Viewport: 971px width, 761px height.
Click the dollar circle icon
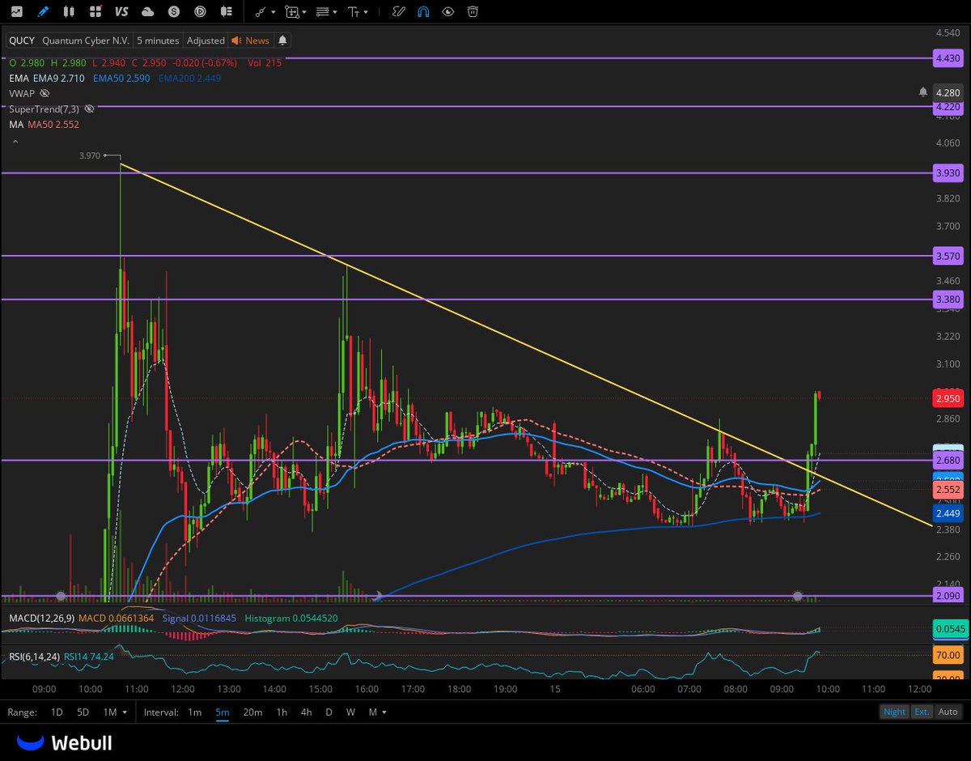174,11
